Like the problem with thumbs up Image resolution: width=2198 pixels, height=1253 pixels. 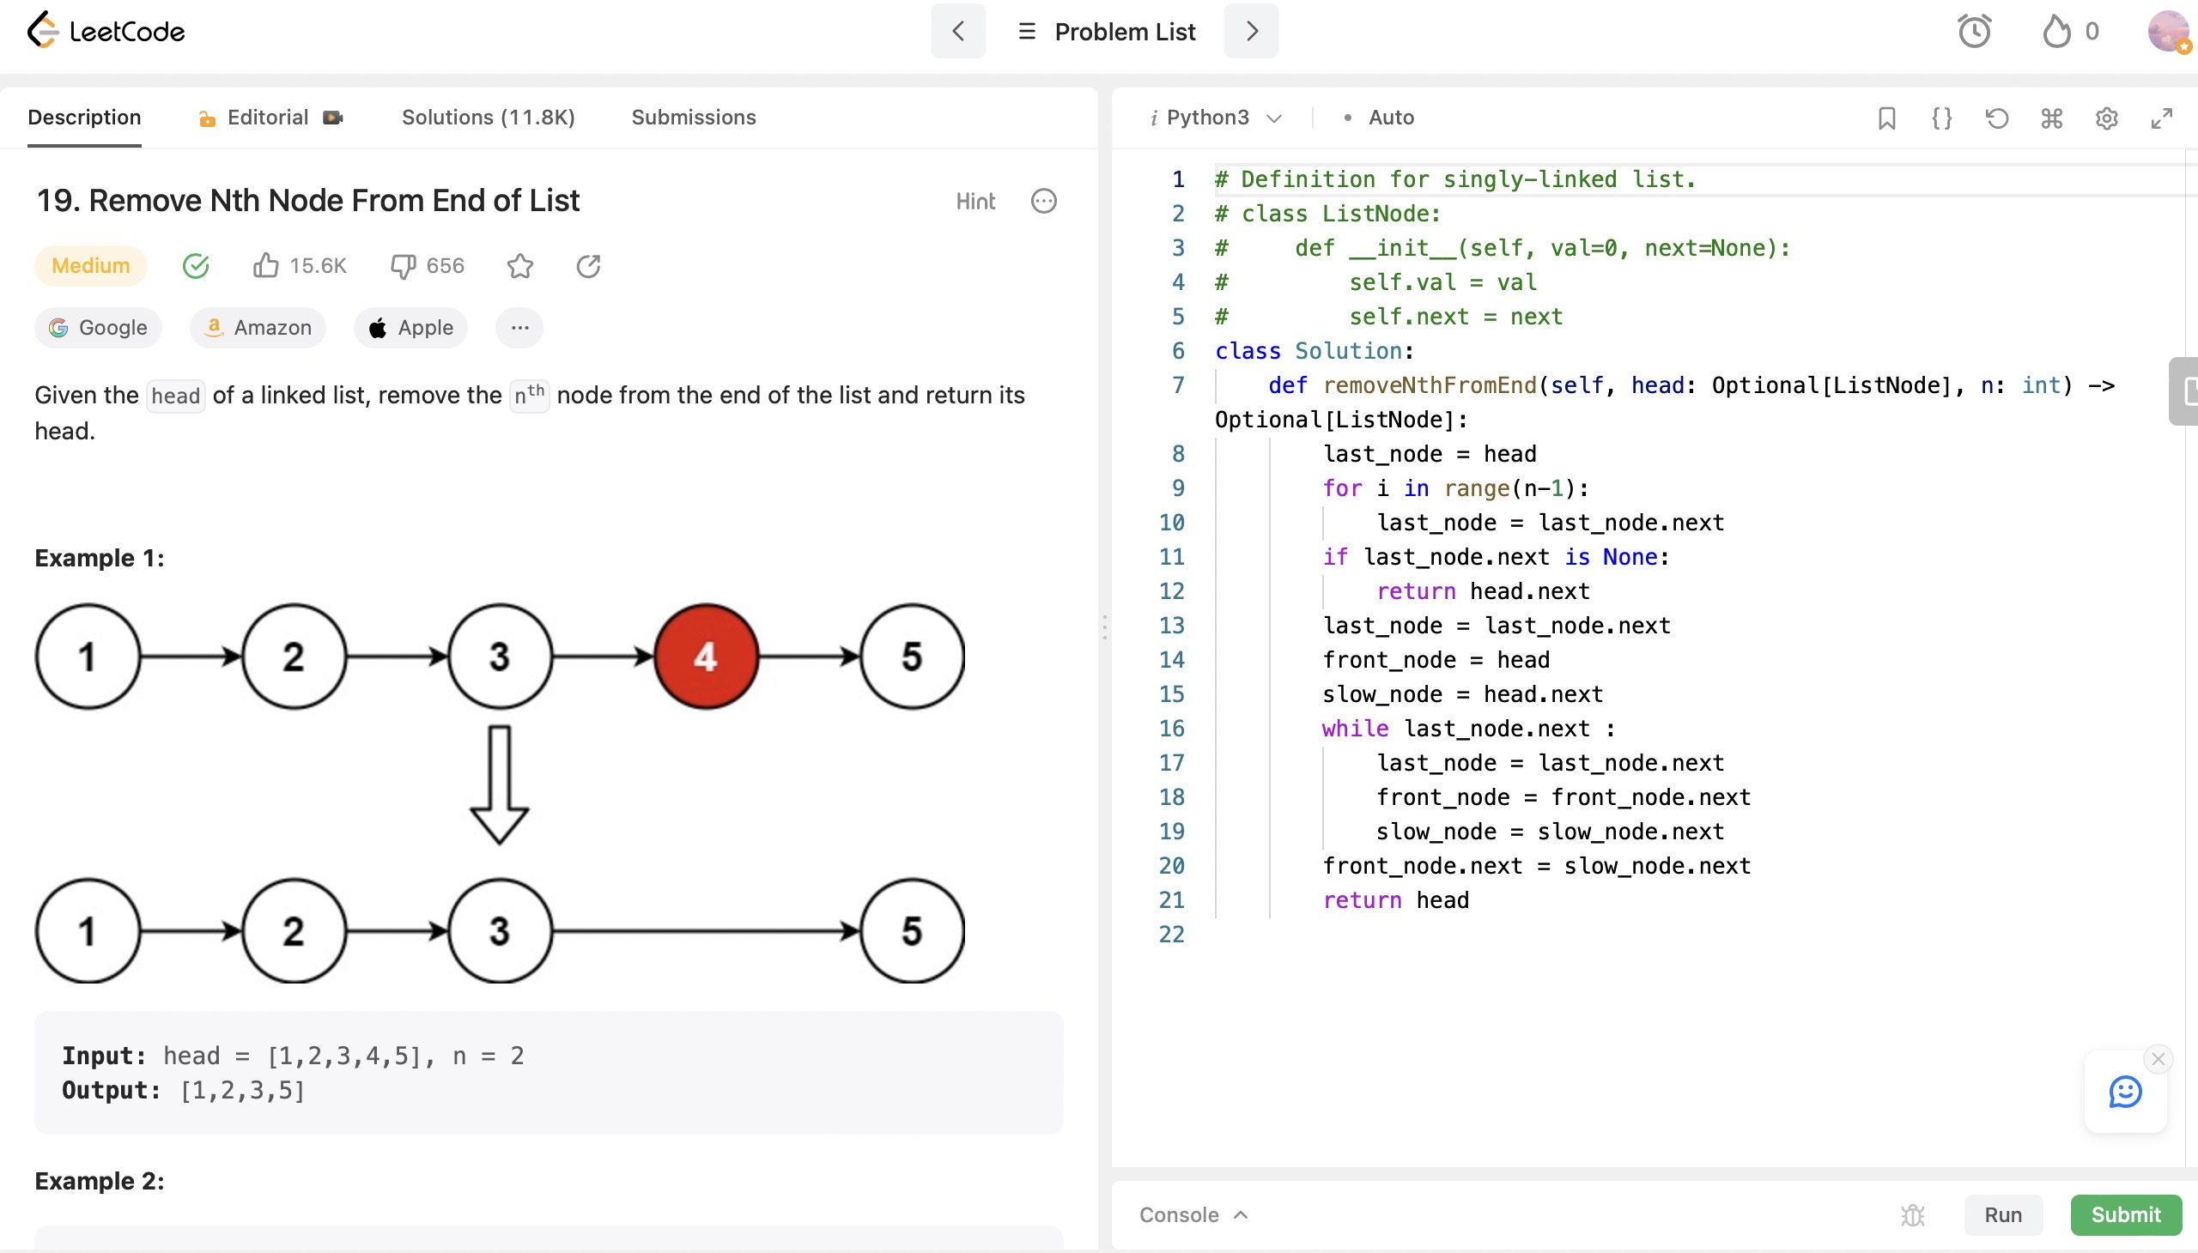pyautogui.click(x=266, y=266)
